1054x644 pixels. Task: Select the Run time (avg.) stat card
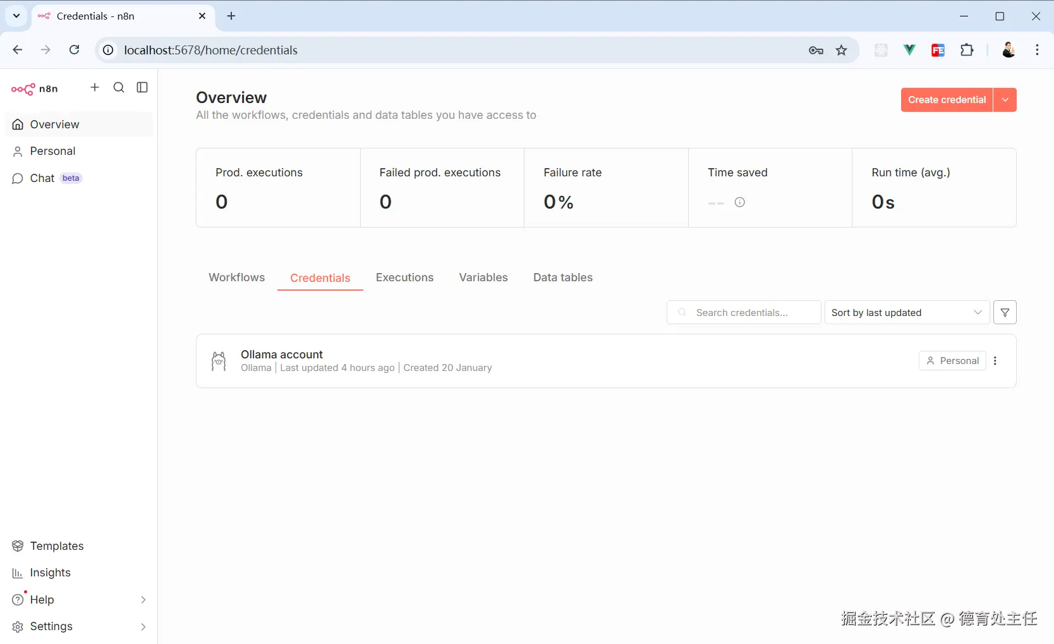pyautogui.click(x=934, y=188)
